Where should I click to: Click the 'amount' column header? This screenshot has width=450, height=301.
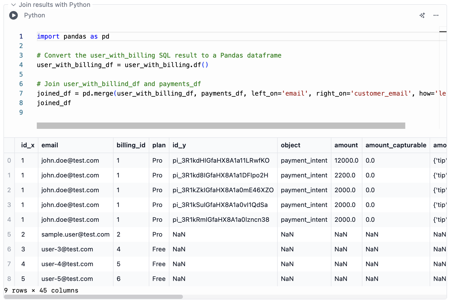click(x=346, y=145)
